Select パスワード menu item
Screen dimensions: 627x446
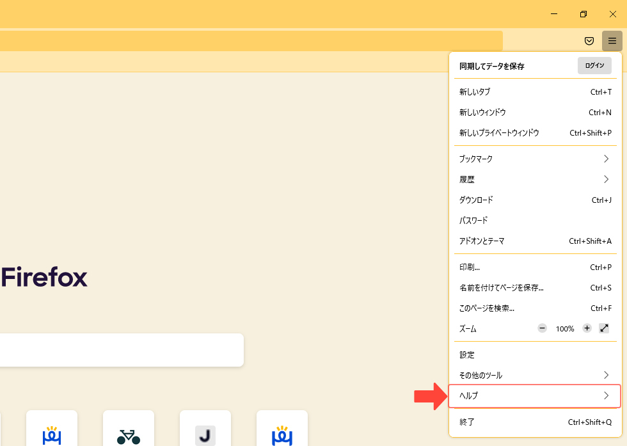(x=535, y=220)
